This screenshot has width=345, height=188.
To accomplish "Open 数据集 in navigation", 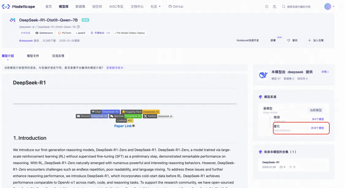I will point(80,7).
